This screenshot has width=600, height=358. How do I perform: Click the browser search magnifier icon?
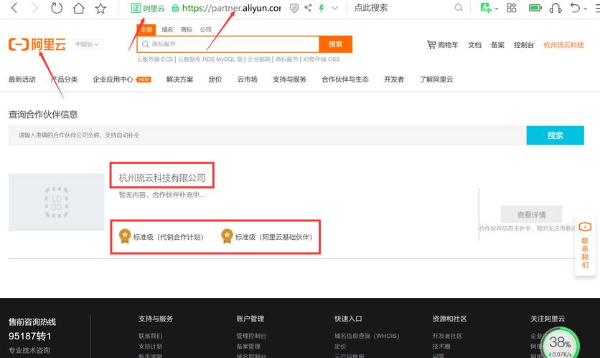(x=459, y=8)
